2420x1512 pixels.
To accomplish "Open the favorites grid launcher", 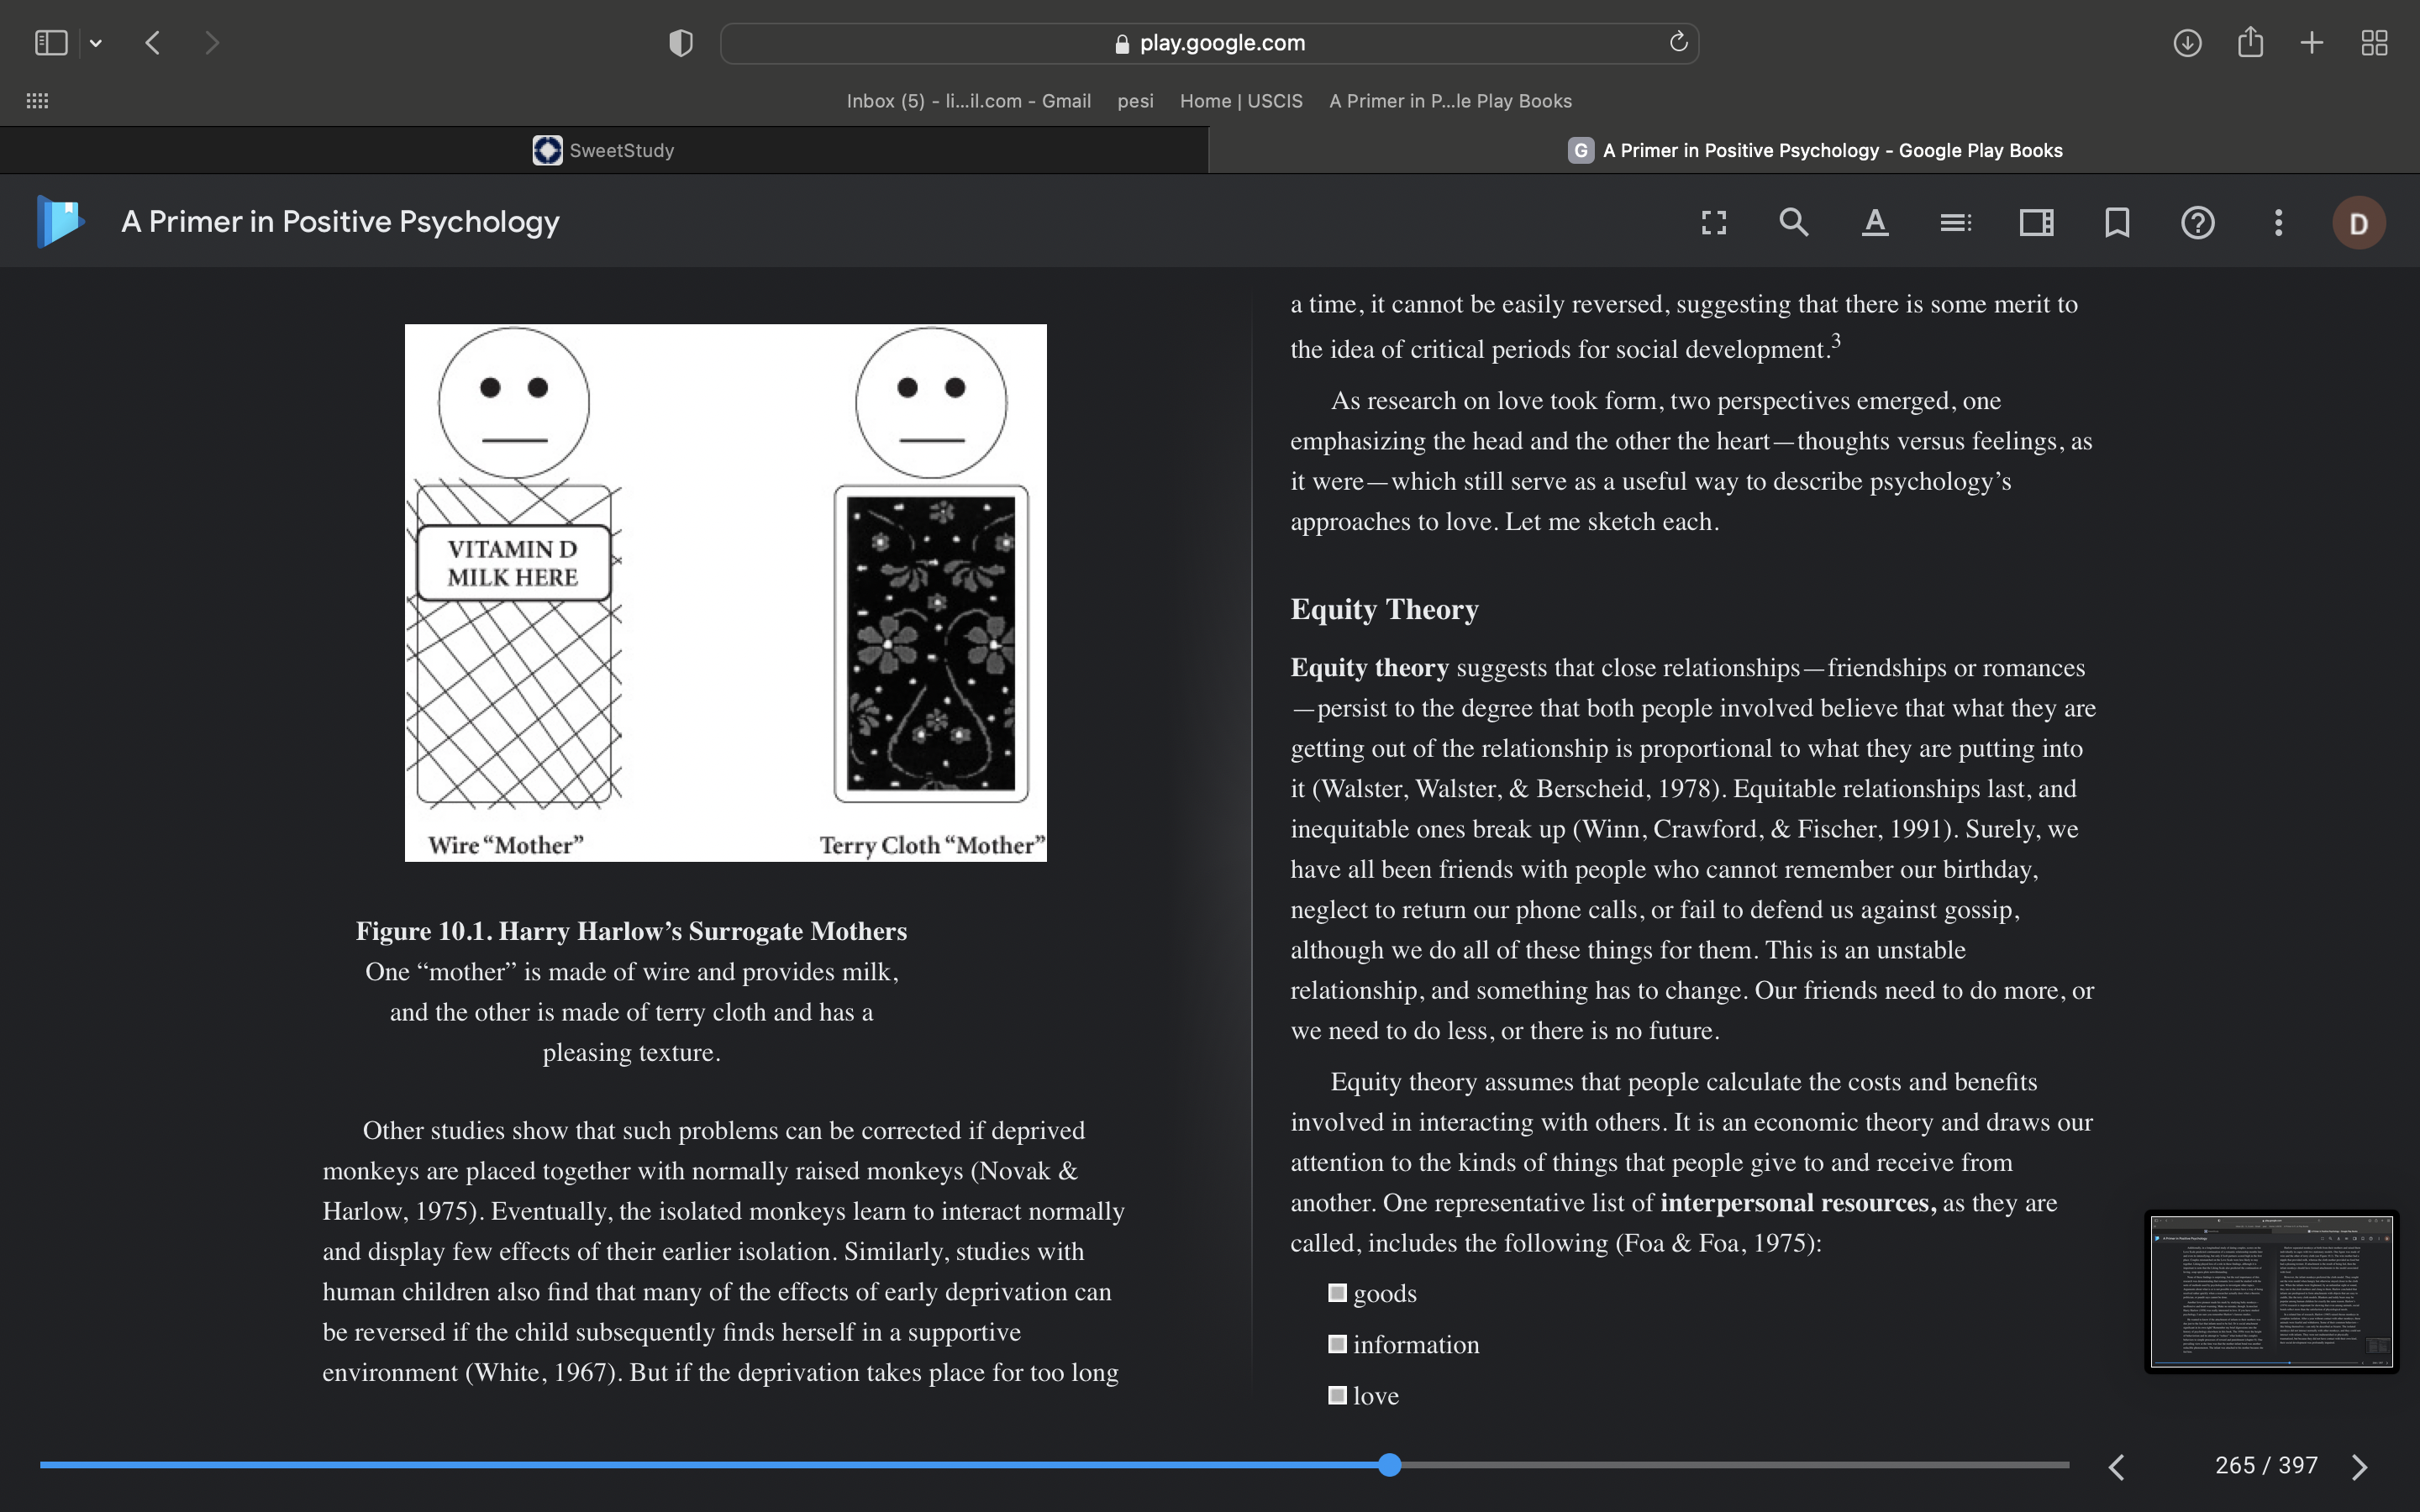I will 37,100.
